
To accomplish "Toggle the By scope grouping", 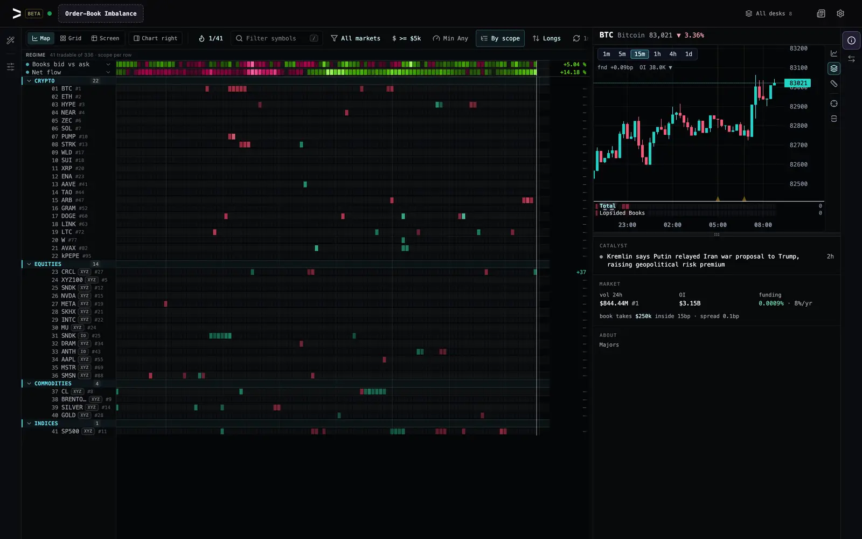I will coord(500,38).
